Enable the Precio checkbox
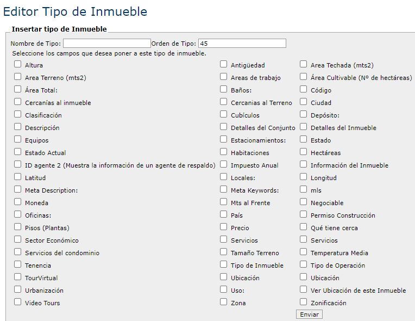This screenshot has width=415, height=321. [x=224, y=227]
